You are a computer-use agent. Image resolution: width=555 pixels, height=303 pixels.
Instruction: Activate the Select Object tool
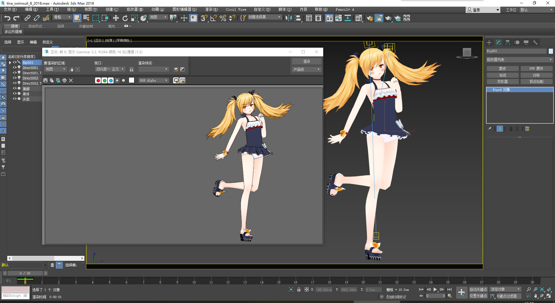coord(77,18)
